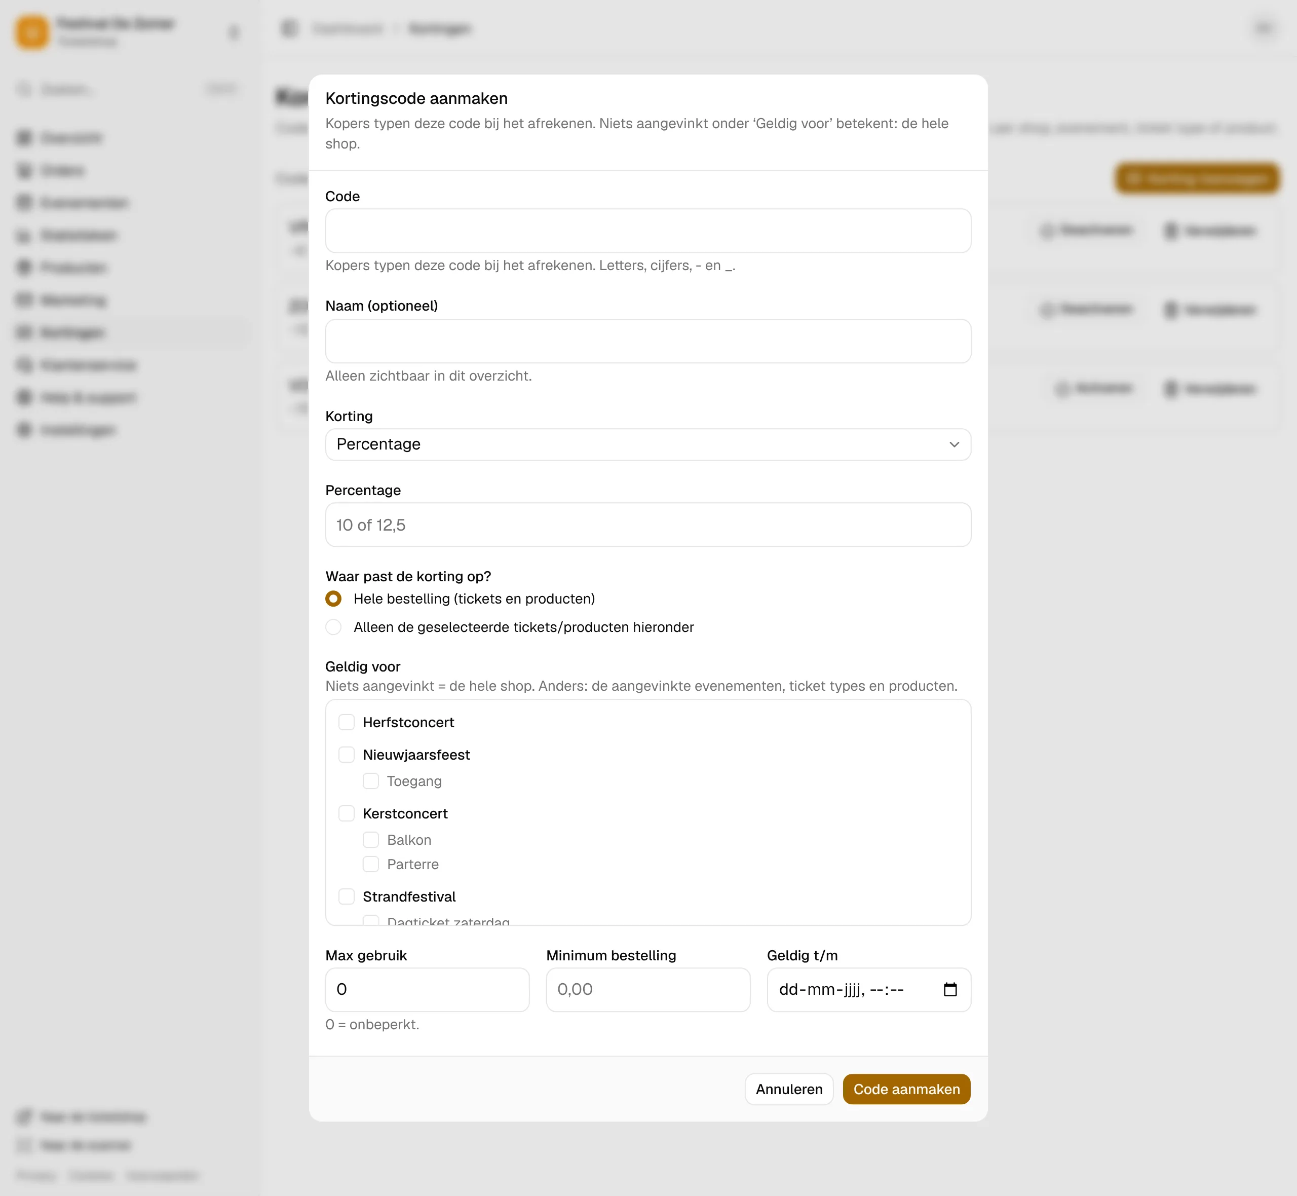Enable the Toegang ticket checkbox
Image resolution: width=1297 pixels, height=1196 pixels.
click(371, 781)
